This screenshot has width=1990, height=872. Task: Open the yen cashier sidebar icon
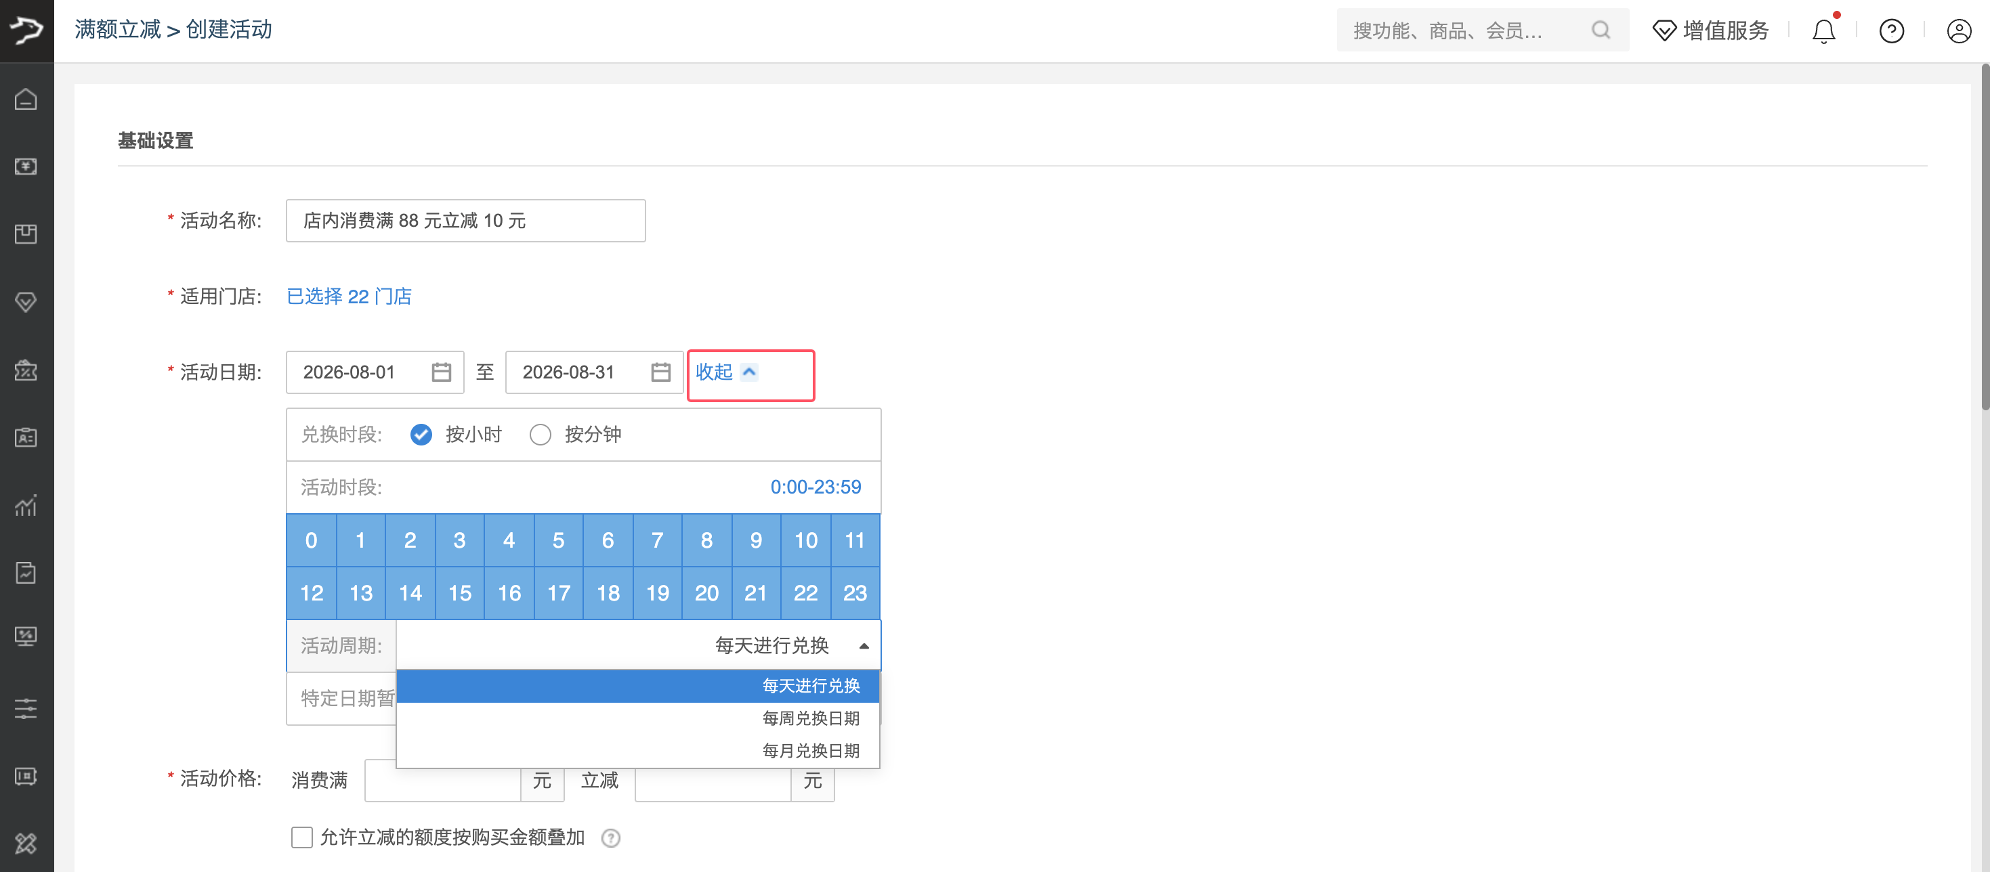(26, 166)
